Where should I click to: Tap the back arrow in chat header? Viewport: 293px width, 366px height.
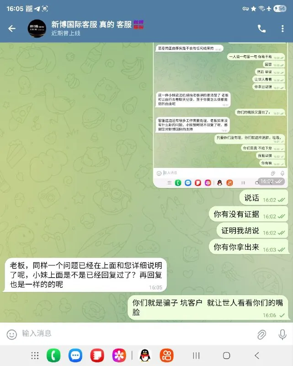tap(12, 28)
